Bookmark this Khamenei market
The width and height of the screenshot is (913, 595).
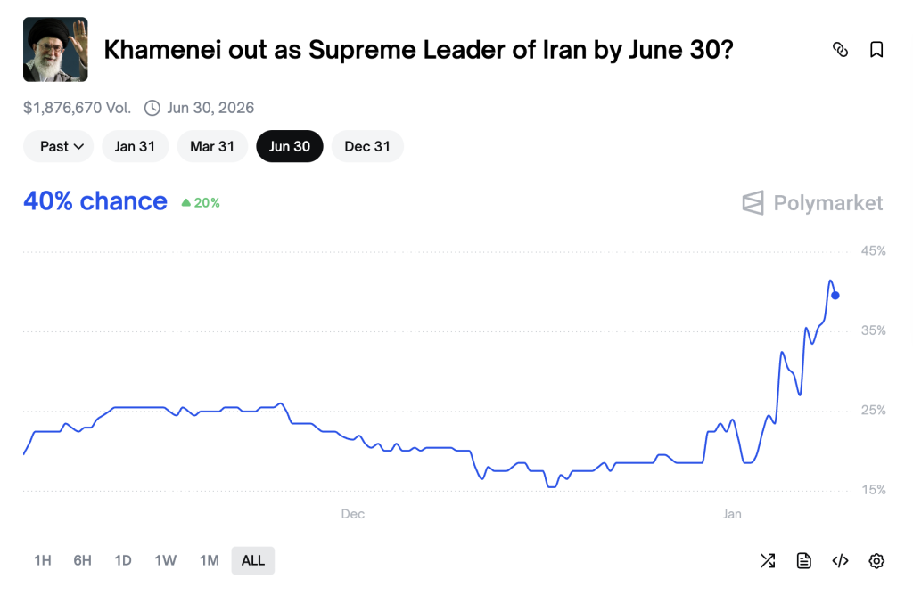[x=876, y=50]
